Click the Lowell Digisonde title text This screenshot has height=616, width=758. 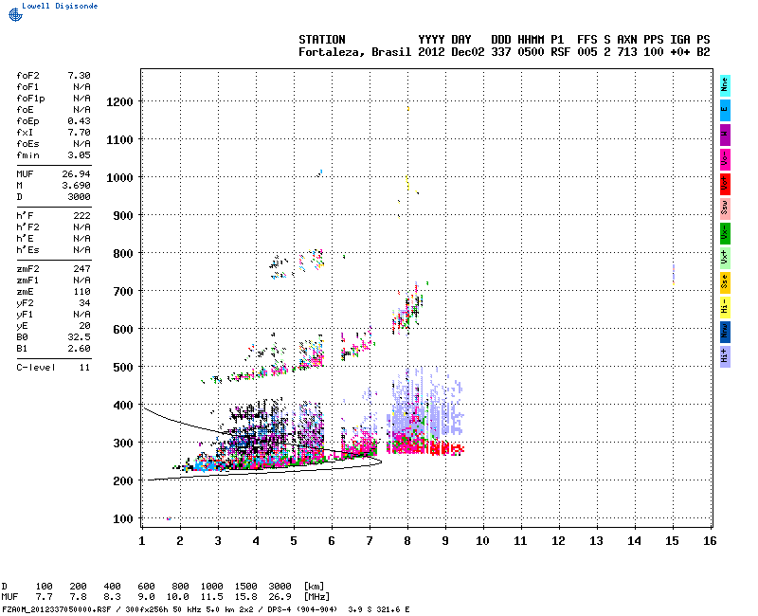(60, 6)
